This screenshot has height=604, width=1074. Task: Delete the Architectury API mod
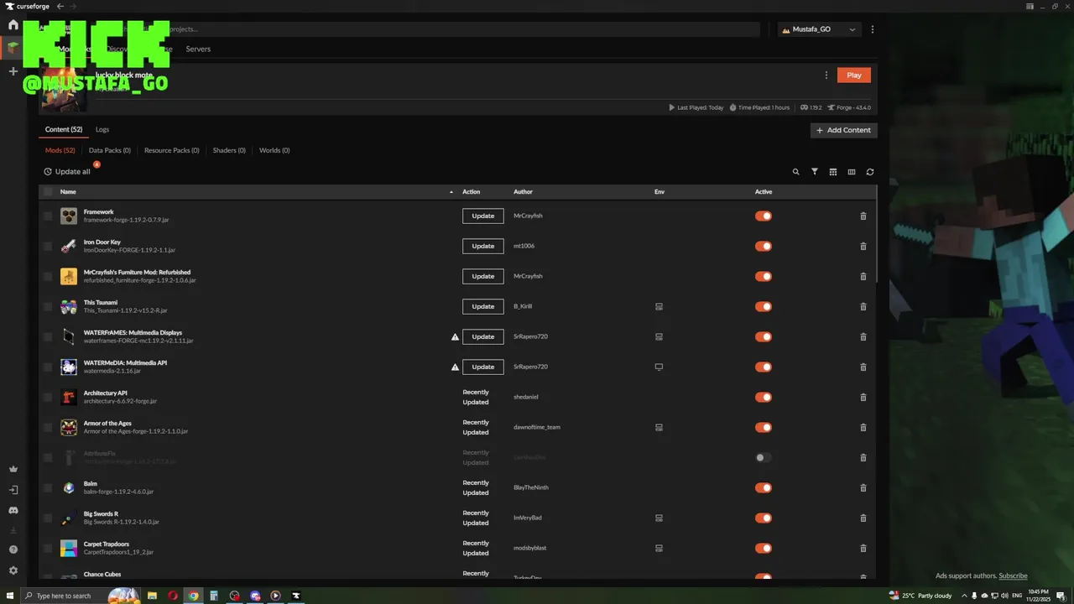(x=863, y=398)
